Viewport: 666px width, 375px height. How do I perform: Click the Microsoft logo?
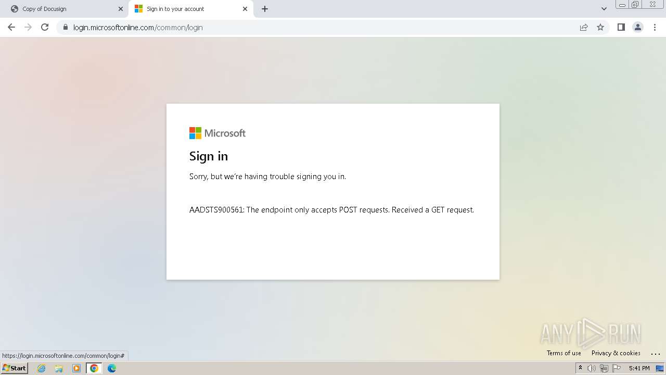[217, 133]
